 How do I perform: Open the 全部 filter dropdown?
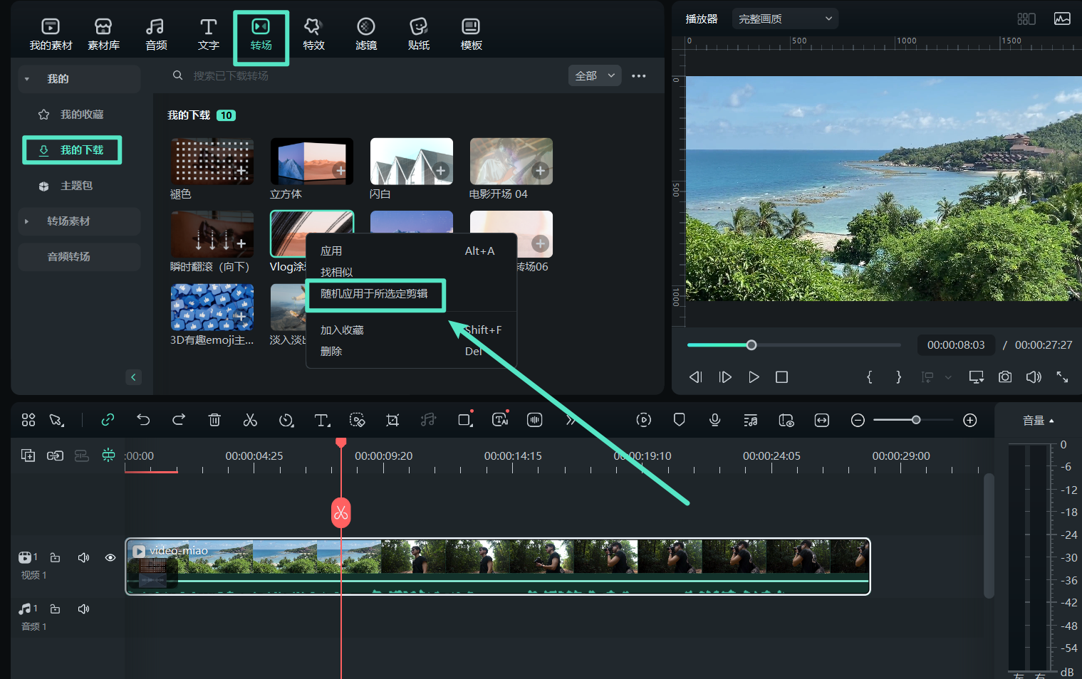point(594,75)
